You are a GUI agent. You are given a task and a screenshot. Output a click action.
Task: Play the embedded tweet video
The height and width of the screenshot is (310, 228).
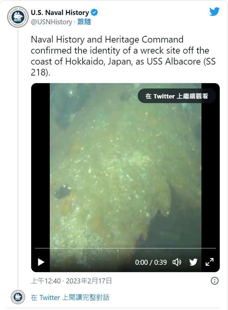[x=41, y=262]
